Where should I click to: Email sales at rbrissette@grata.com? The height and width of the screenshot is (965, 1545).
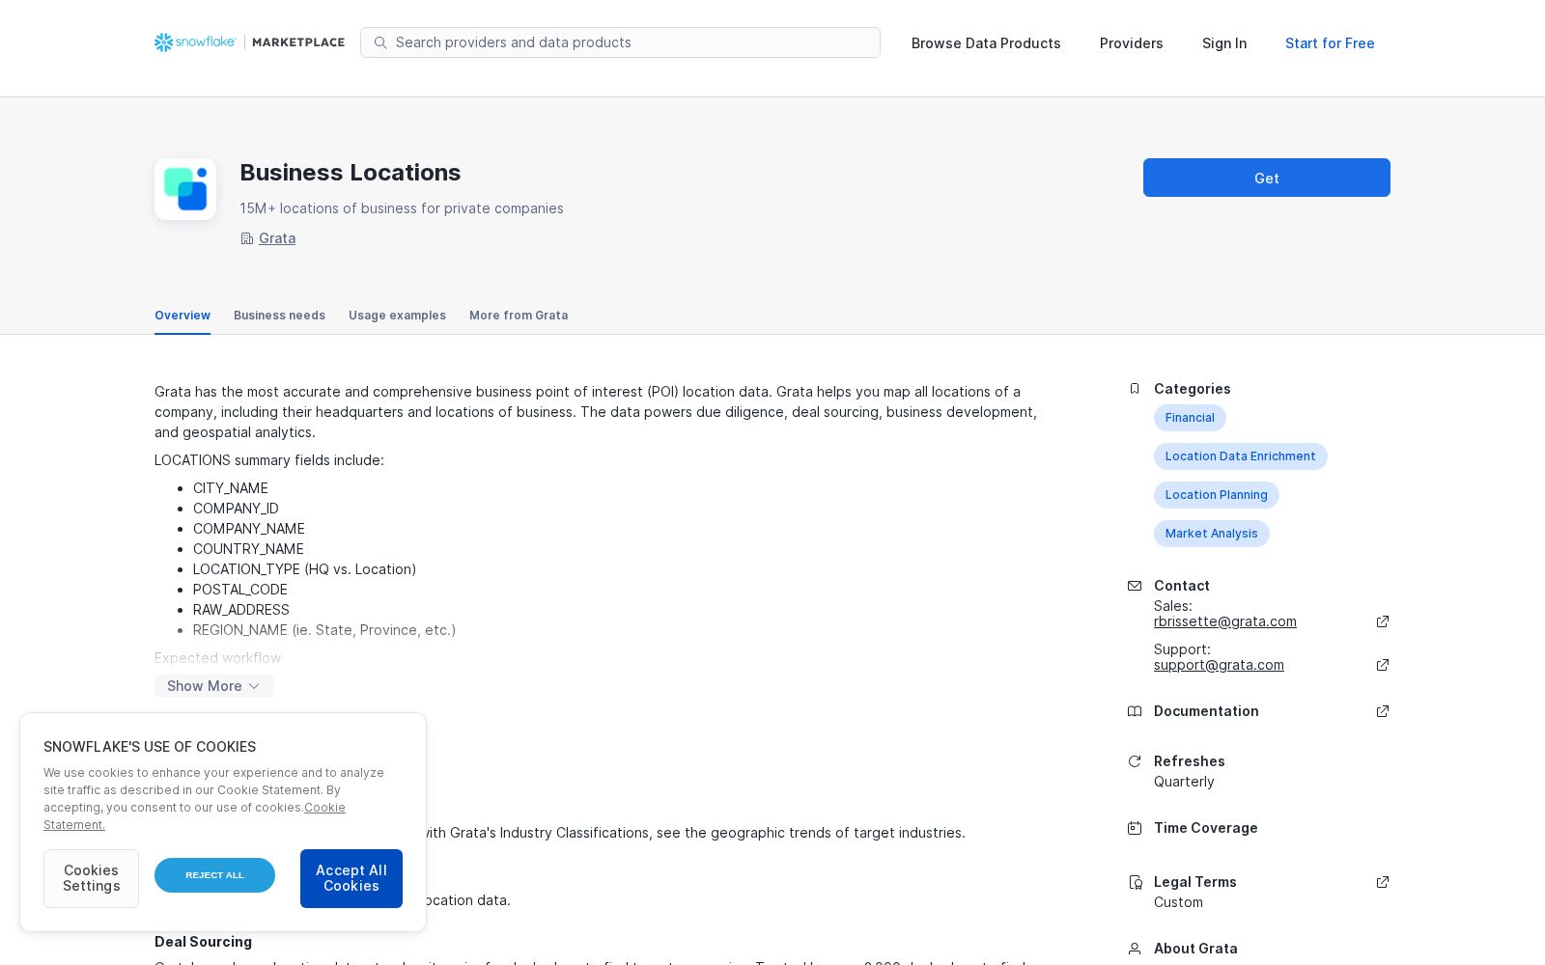tap(1225, 621)
